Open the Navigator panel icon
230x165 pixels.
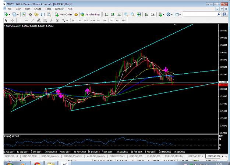(x=36, y=14)
